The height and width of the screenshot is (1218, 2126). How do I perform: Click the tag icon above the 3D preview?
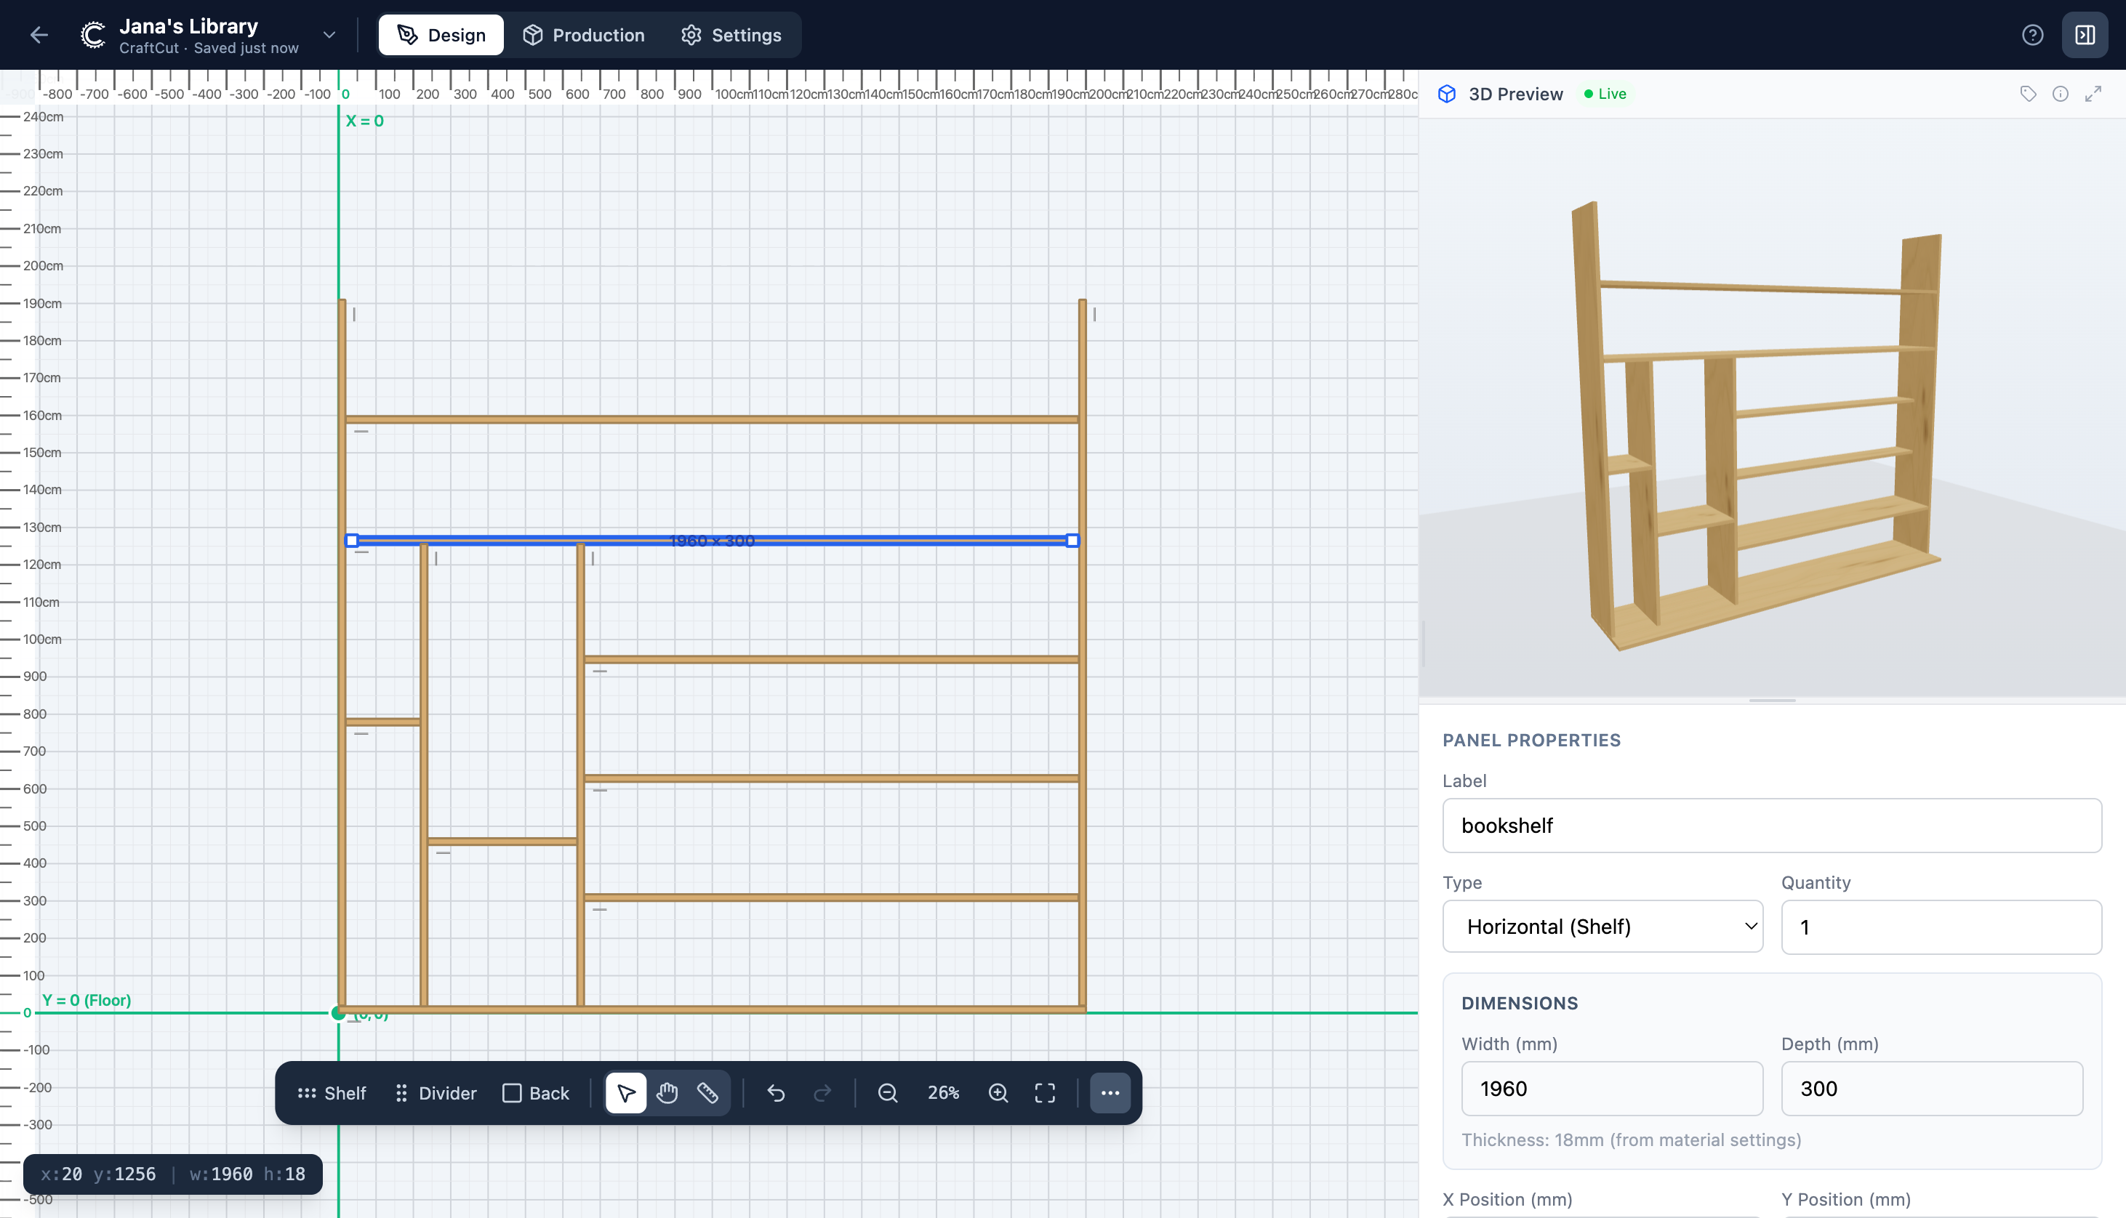coord(2028,94)
